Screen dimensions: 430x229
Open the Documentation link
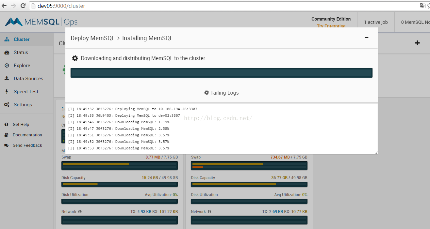(27, 135)
